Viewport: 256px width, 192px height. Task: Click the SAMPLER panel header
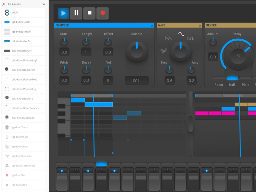point(96,25)
